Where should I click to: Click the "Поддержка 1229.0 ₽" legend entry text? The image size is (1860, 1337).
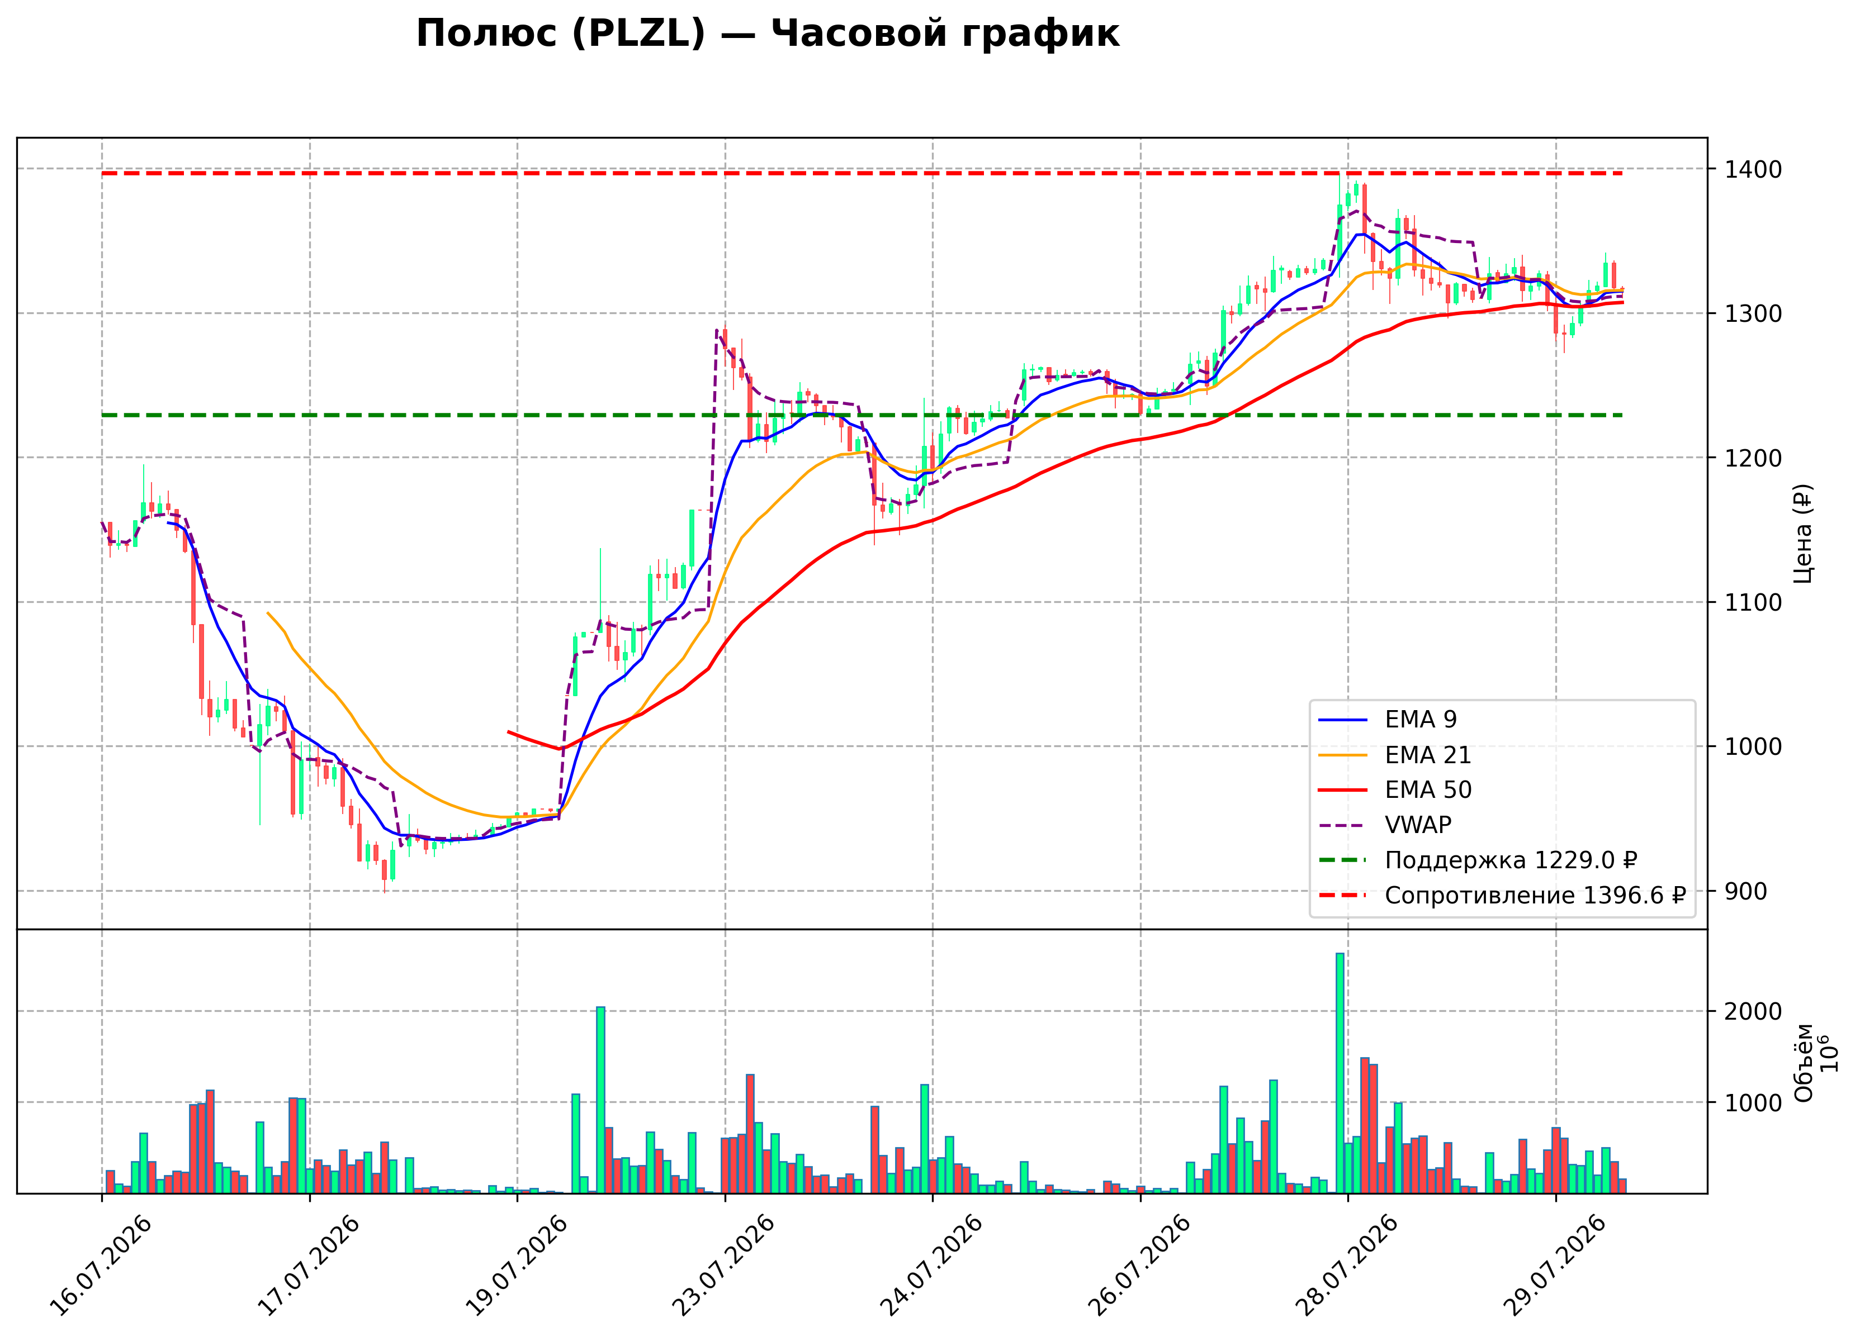click(x=1511, y=861)
